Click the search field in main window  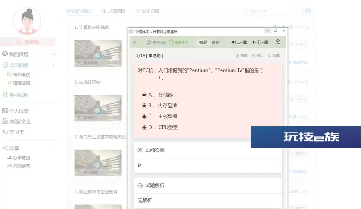click(x=272, y=11)
